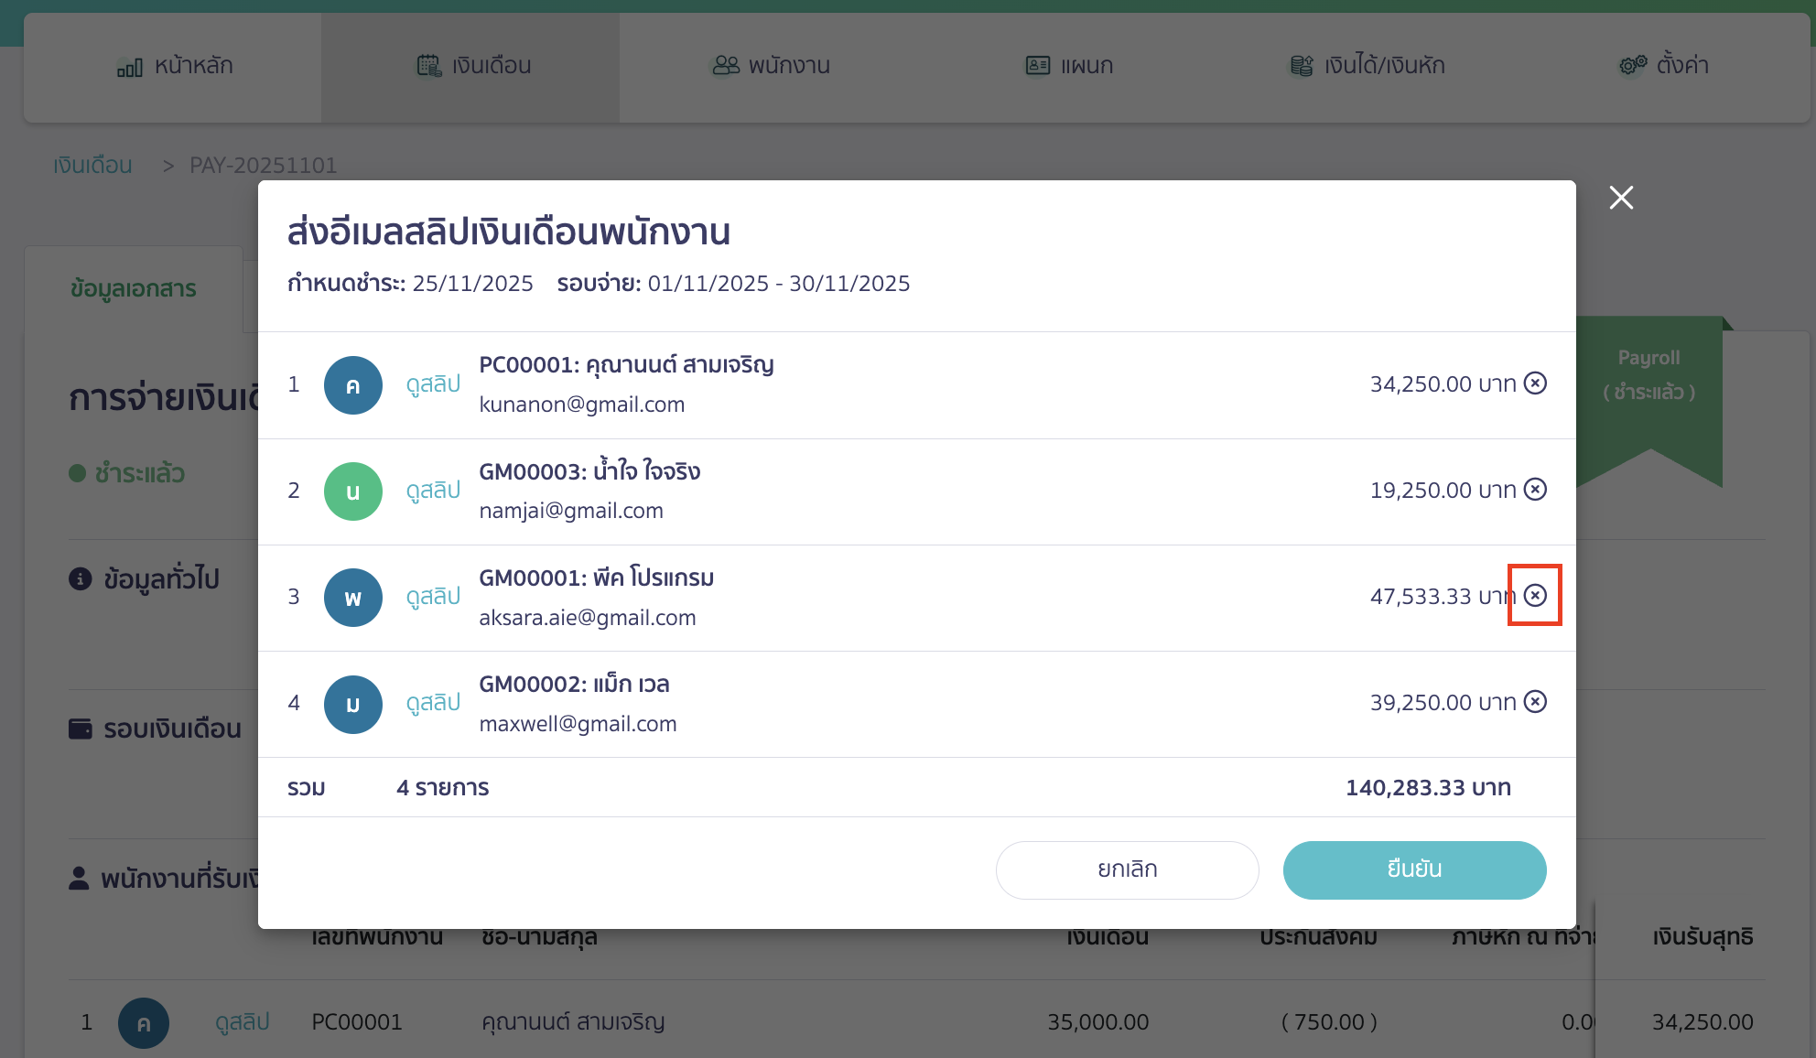
Task: Close the payslip email dialog
Action: 1620,198
